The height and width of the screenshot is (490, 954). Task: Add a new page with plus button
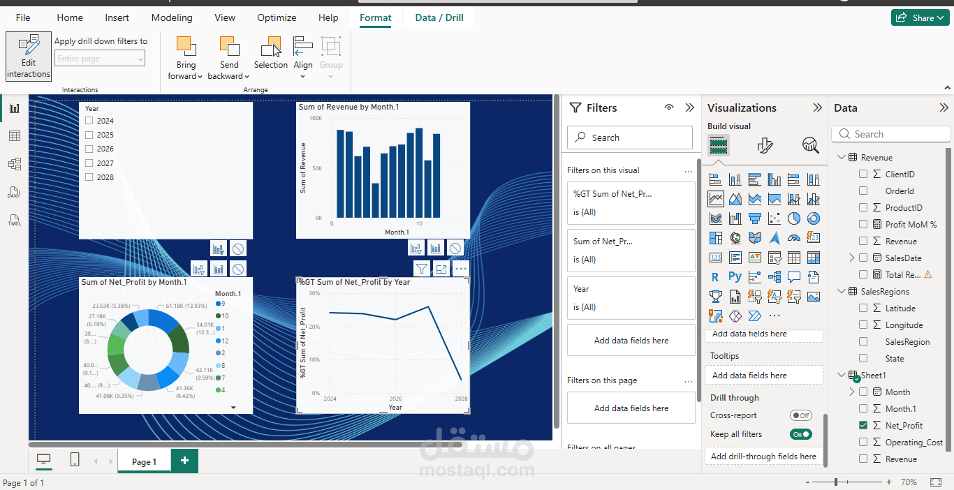pos(184,461)
